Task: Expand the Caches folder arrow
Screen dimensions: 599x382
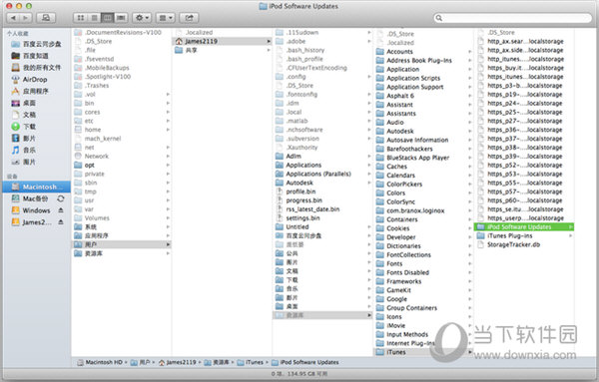Action: pyautogui.click(x=469, y=167)
